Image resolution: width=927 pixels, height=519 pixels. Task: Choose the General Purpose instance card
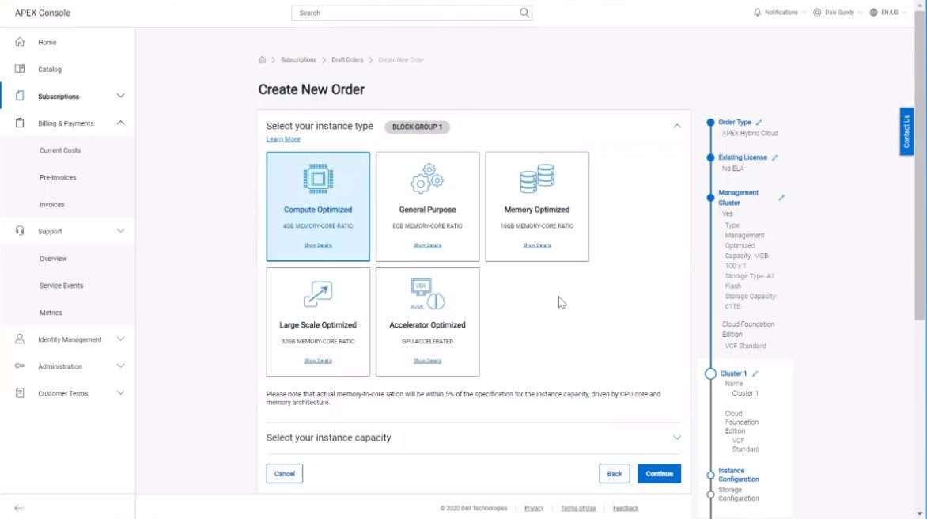(427, 206)
